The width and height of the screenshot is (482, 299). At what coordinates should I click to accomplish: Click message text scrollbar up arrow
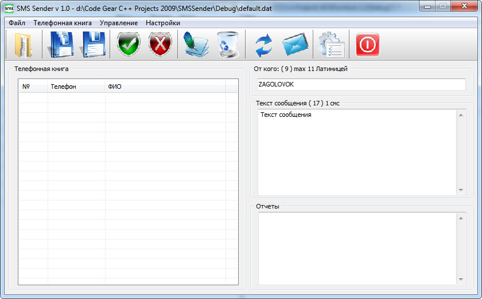pyautogui.click(x=461, y=115)
